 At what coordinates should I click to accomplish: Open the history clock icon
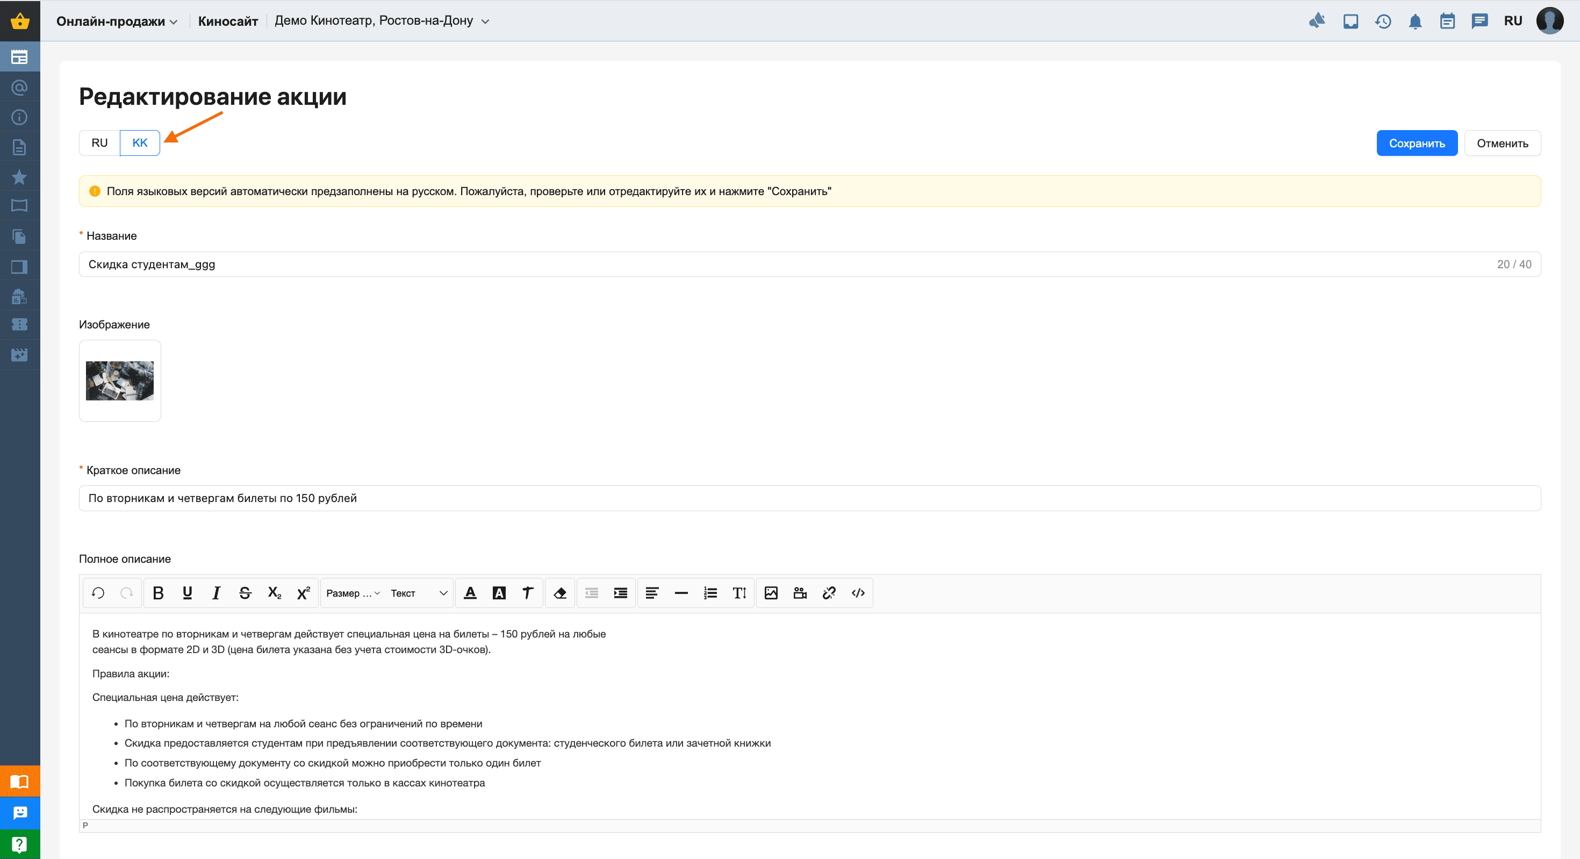pos(1382,22)
